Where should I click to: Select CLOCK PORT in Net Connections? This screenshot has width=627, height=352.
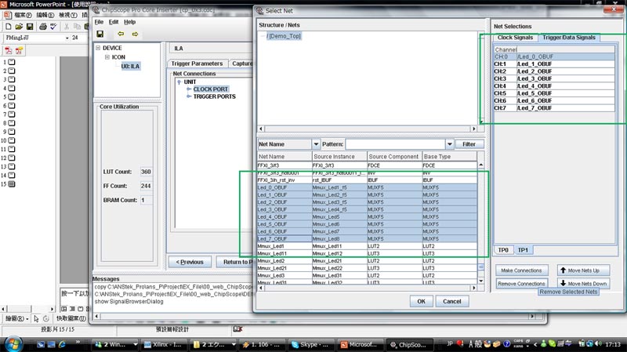point(210,89)
